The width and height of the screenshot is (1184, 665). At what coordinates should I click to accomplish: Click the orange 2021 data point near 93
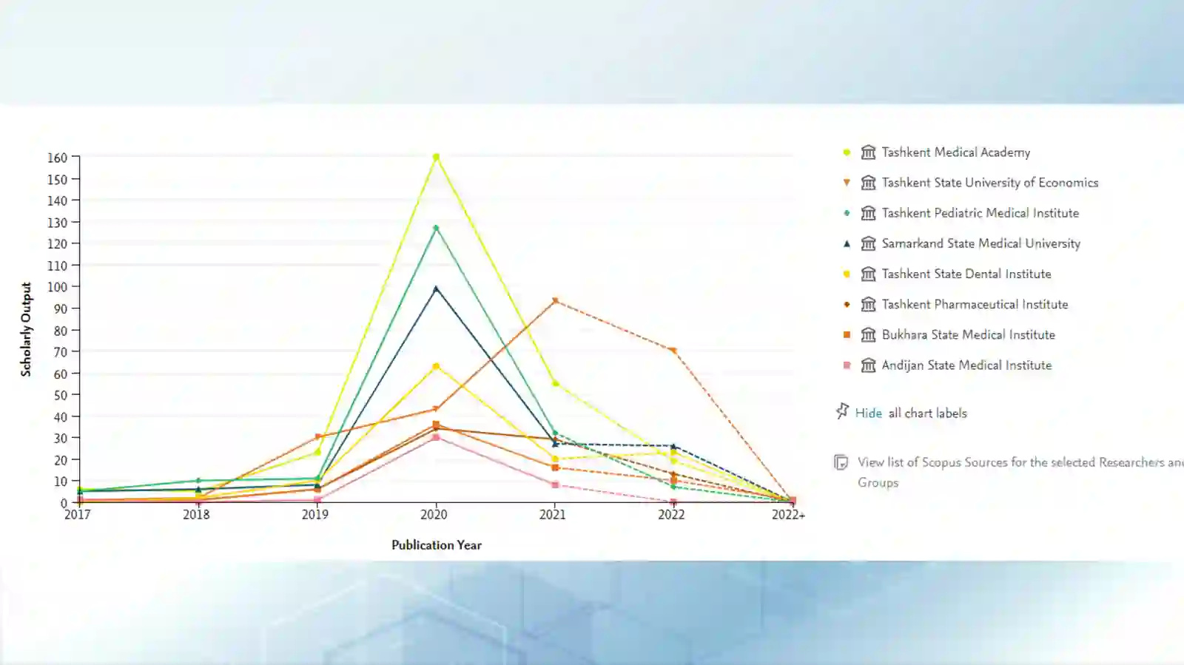(x=555, y=301)
